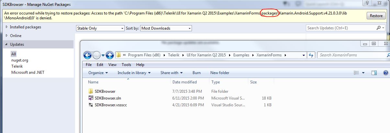Select the Telerik package source

pos(17,66)
